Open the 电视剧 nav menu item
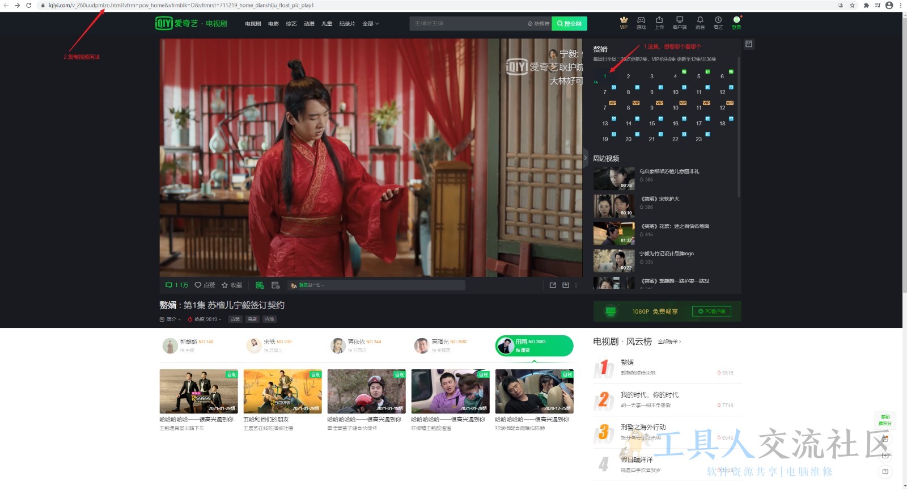This screenshot has width=907, height=489. (x=253, y=24)
